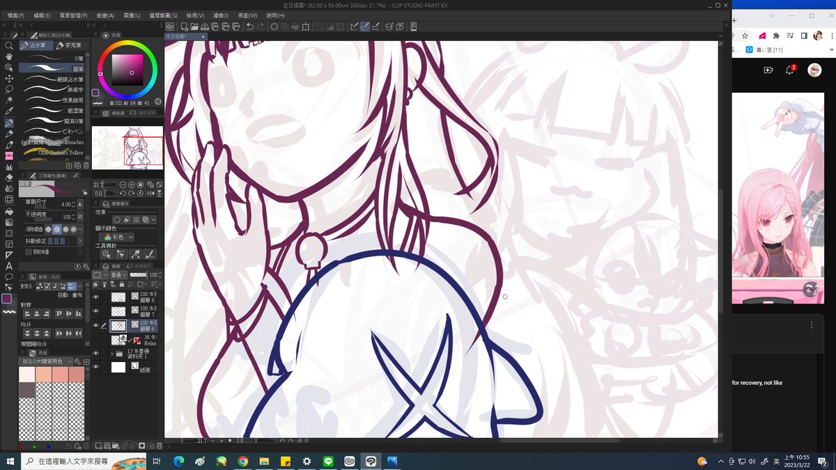The width and height of the screenshot is (836, 470).
Task: Open the 編輯(E) menu
Action: click(42, 15)
